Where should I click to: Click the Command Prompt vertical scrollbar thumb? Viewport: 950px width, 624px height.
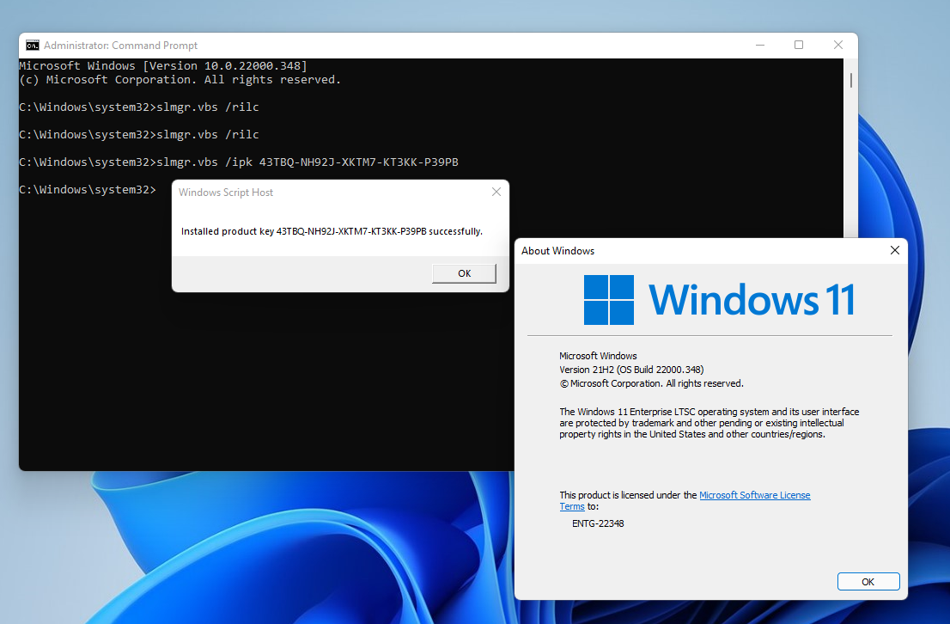850,80
